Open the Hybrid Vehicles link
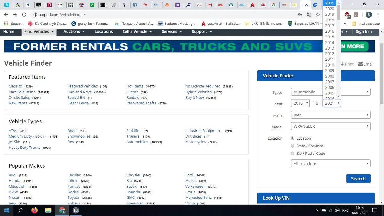The width and height of the screenshot is (384, 216). pyautogui.click(x=198, y=92)
